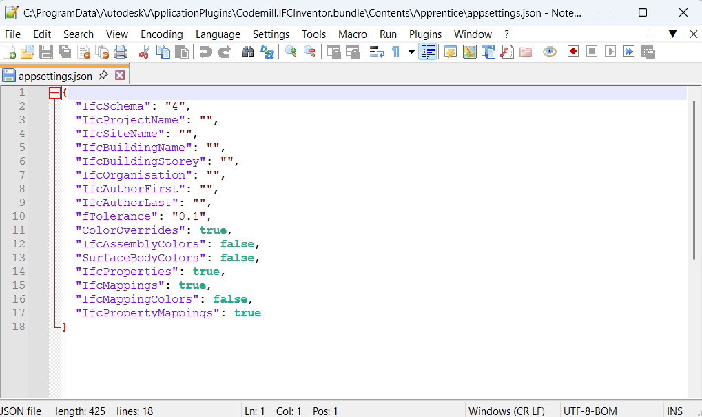Click the Print icon in toolbar

click(121, 52)
